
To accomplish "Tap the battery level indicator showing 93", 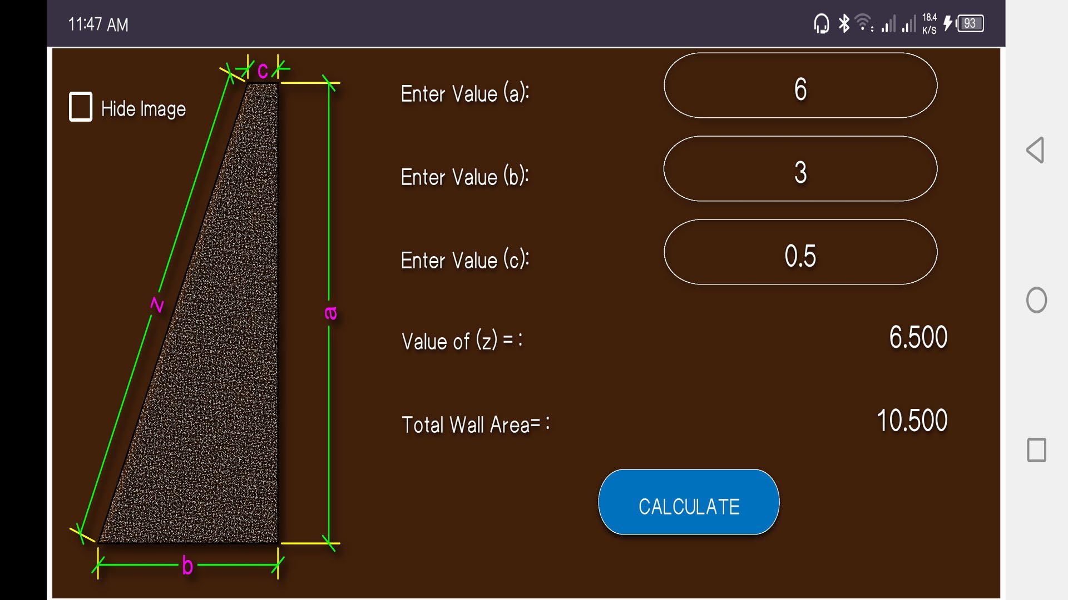I will click(970, 24).
